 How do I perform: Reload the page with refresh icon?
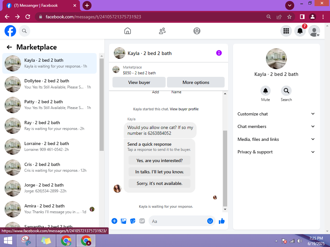(28, 17)
